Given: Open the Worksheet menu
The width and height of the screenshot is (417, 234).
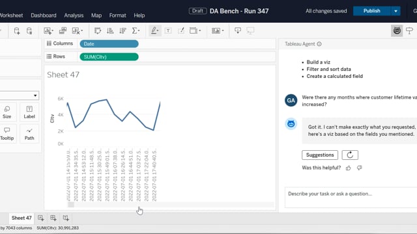Looking at the screenshot, I should tap(11, 16).
